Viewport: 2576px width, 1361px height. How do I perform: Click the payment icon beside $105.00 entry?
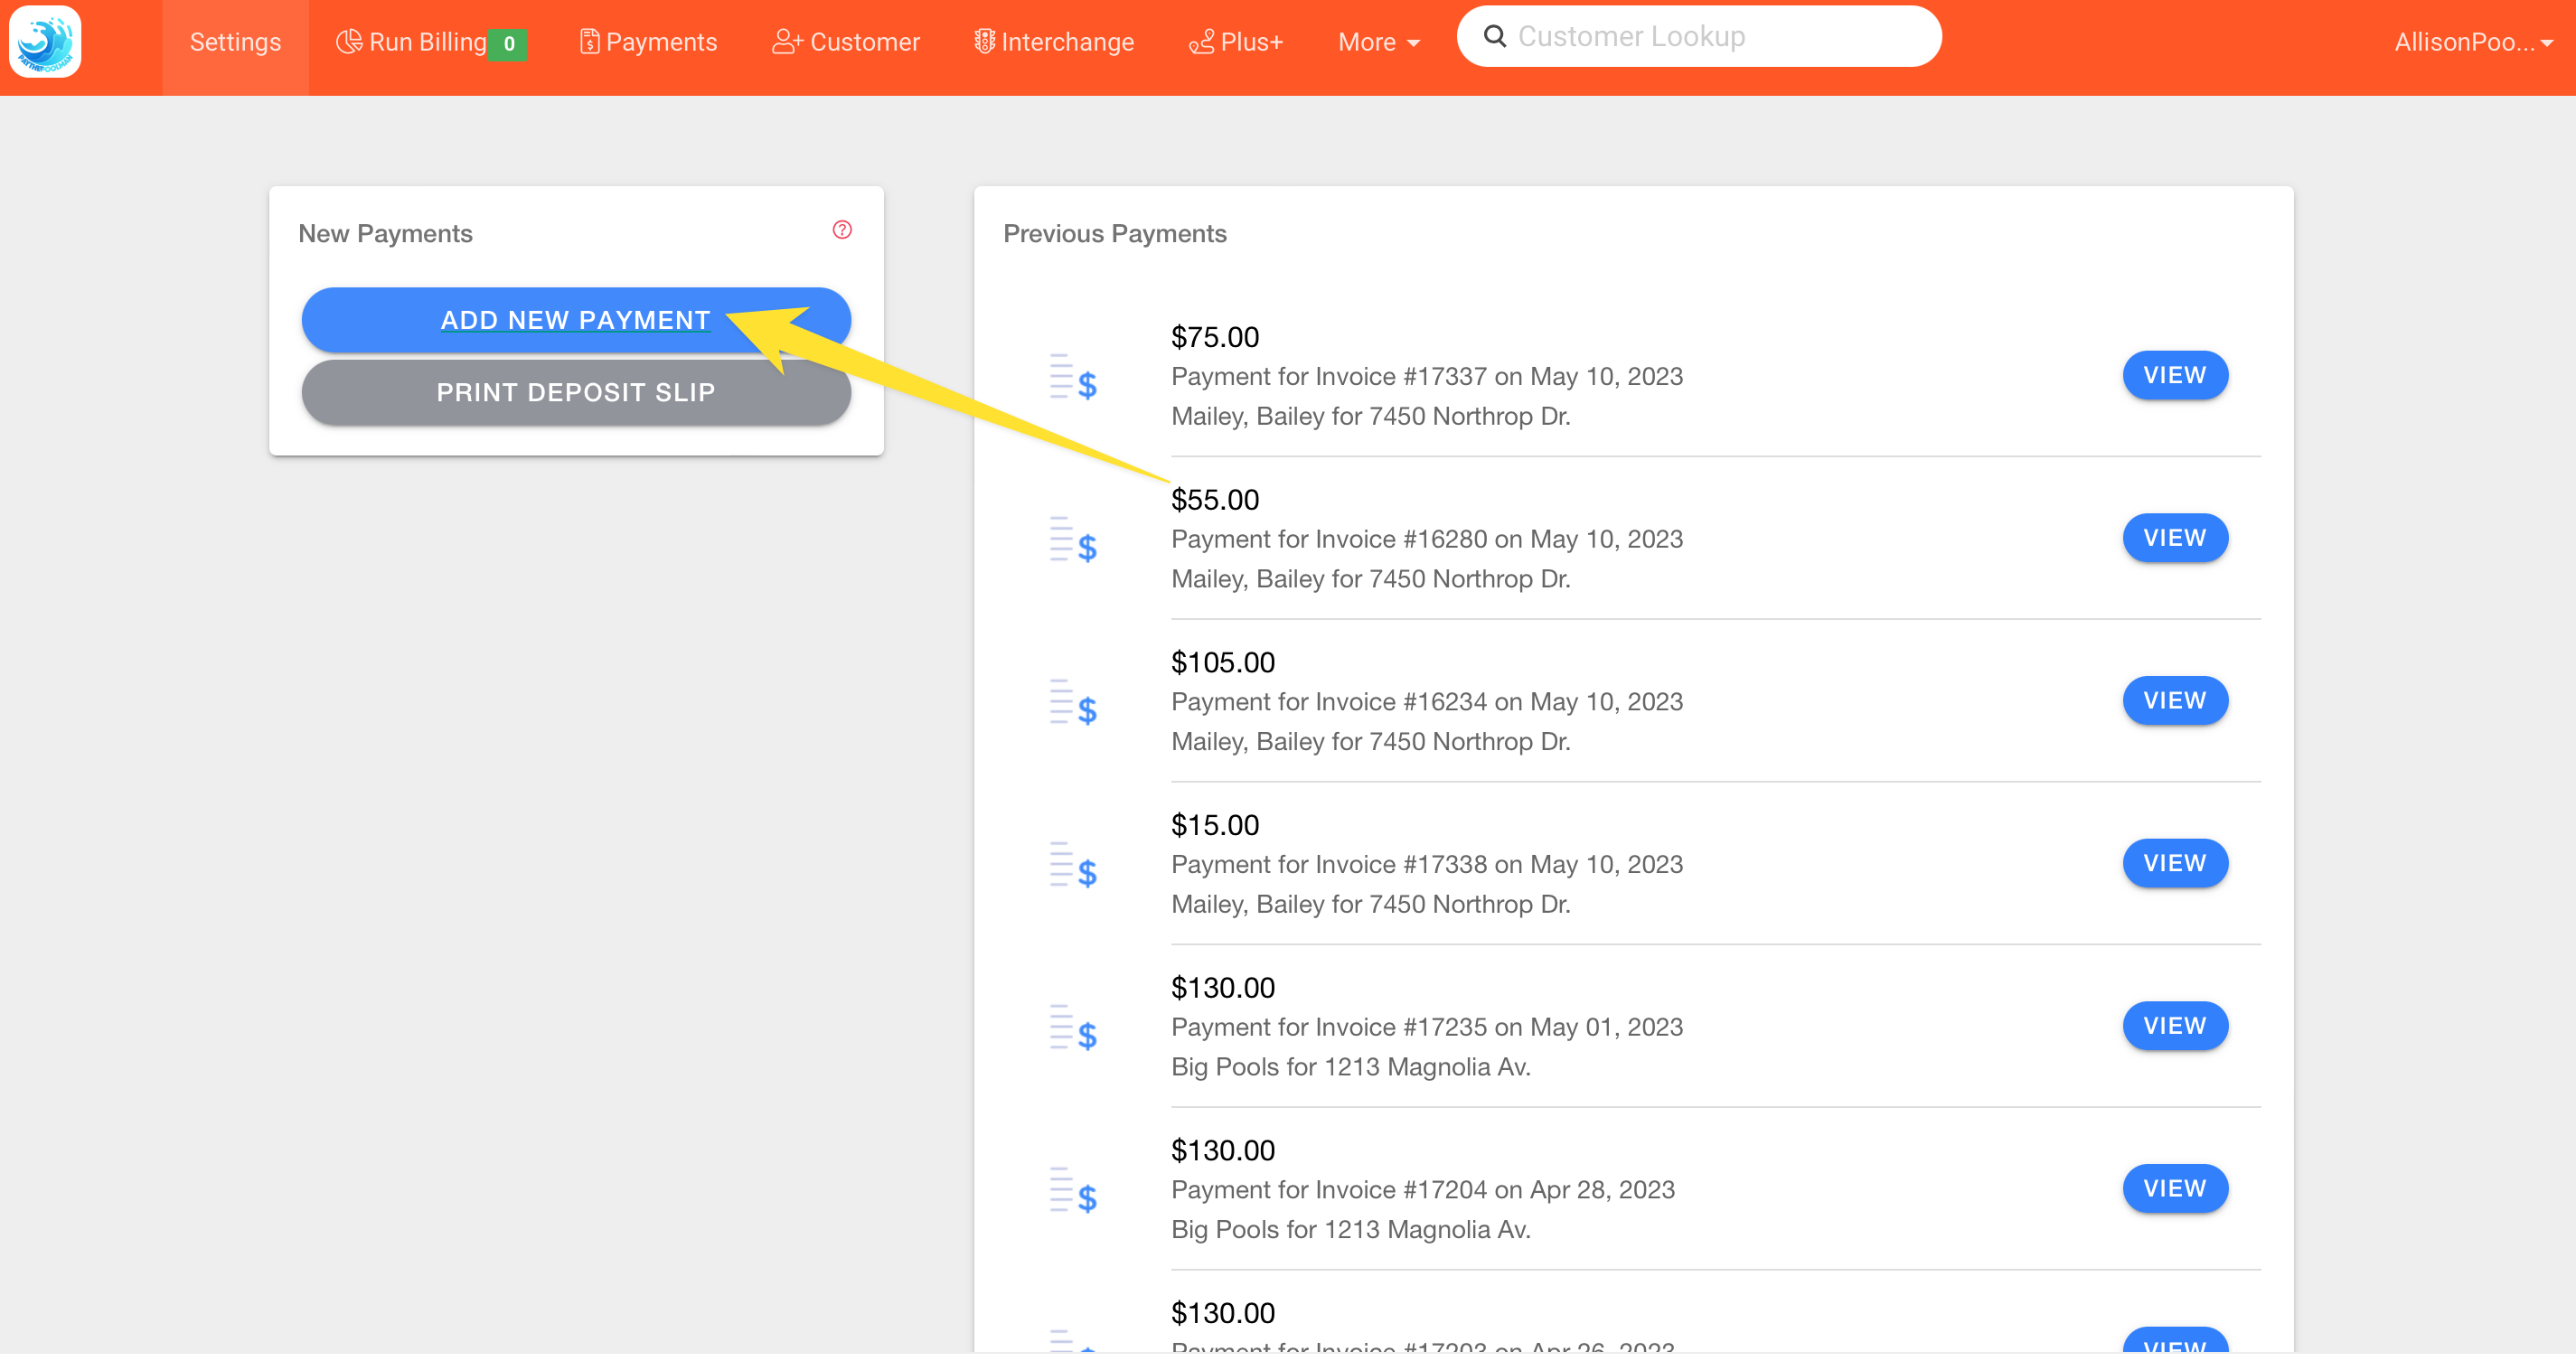pyautogui.click(x=1073, y=703)
